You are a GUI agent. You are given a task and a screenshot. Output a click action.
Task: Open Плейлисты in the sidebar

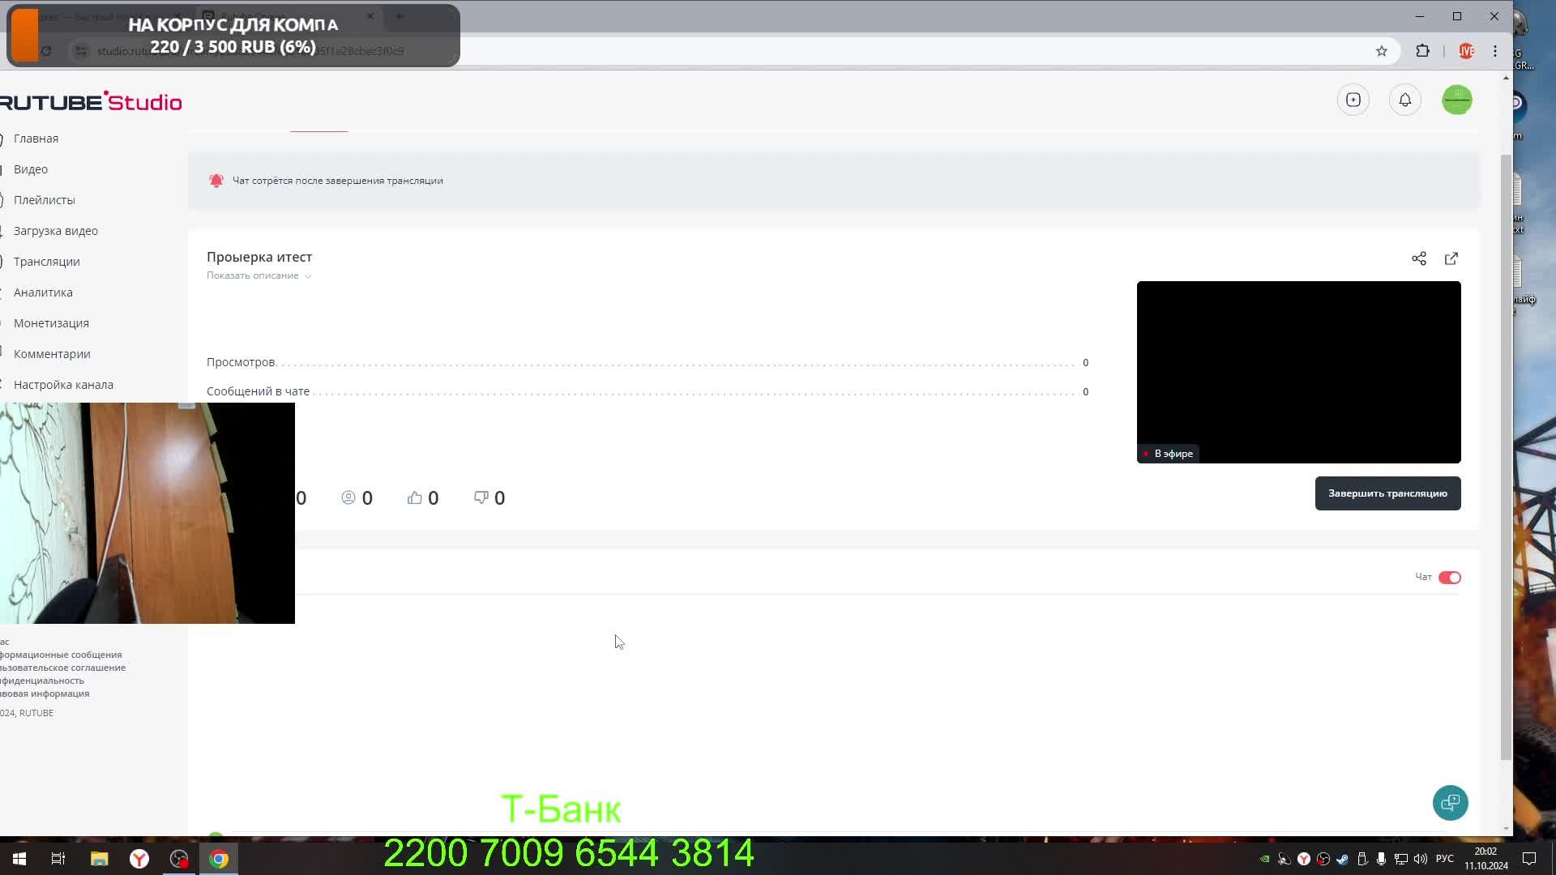(x=44, y=200)
